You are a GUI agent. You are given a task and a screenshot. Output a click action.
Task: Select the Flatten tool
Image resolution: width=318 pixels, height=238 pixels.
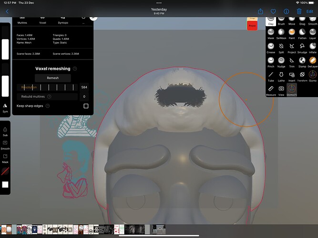(x=302, y=34)
